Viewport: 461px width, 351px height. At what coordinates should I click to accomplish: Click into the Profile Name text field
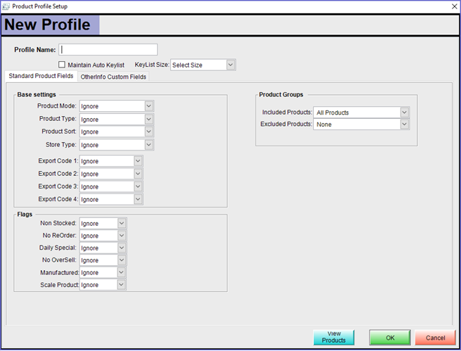(x=108, y=50)
